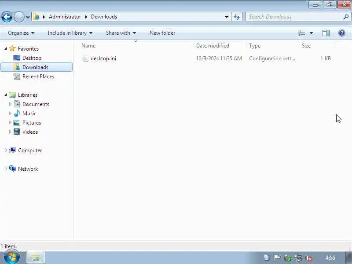Click the folder icon in address bar
352x264 pixels.
36,17
